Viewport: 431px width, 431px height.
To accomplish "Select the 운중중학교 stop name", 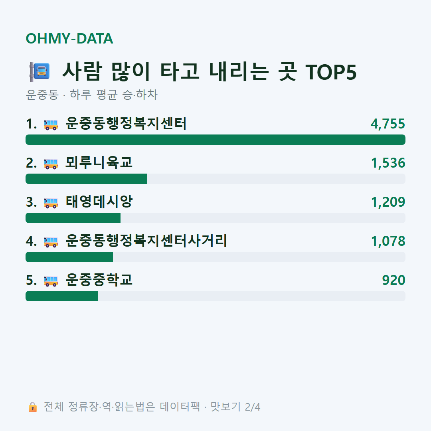I will click(99, 280).
